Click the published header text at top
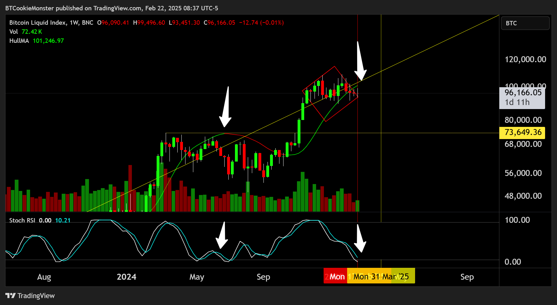 (112, 8)
